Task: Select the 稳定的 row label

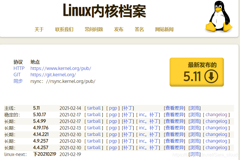Action: coord(12,115)
